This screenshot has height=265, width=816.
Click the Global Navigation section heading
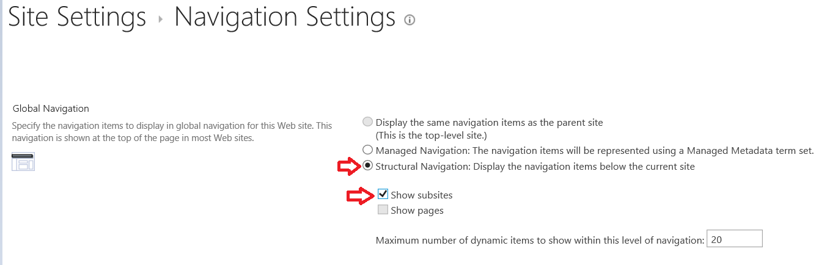51,109
